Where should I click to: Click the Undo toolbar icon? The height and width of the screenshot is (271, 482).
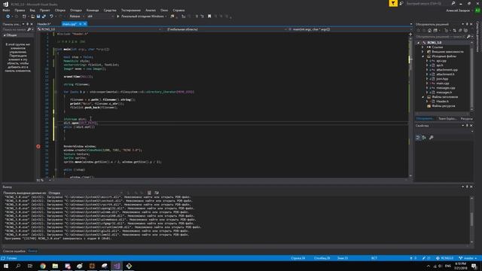click(x=51, y=17)
